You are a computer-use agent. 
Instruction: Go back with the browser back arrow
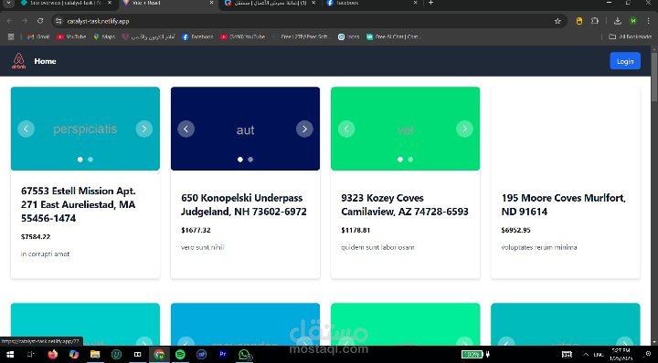pyautogui.click(x=10, y=21)
